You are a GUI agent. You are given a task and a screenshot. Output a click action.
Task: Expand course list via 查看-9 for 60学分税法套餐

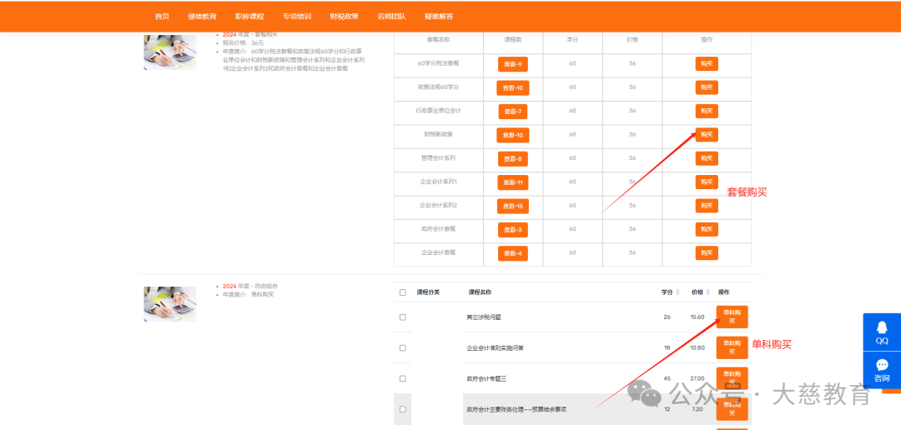click(512, 64)
